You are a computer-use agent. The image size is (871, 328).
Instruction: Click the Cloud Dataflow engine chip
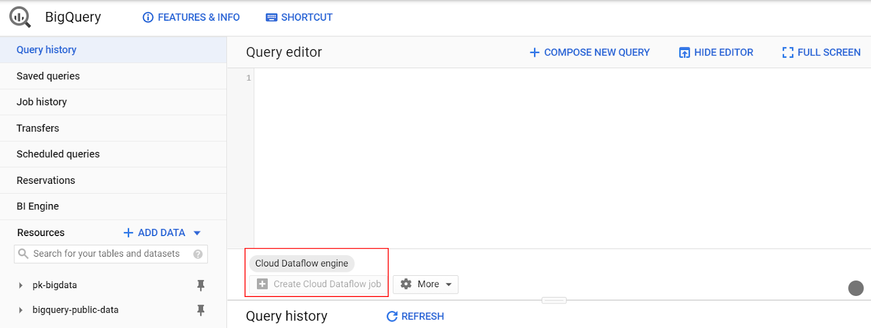pos(302,263)
